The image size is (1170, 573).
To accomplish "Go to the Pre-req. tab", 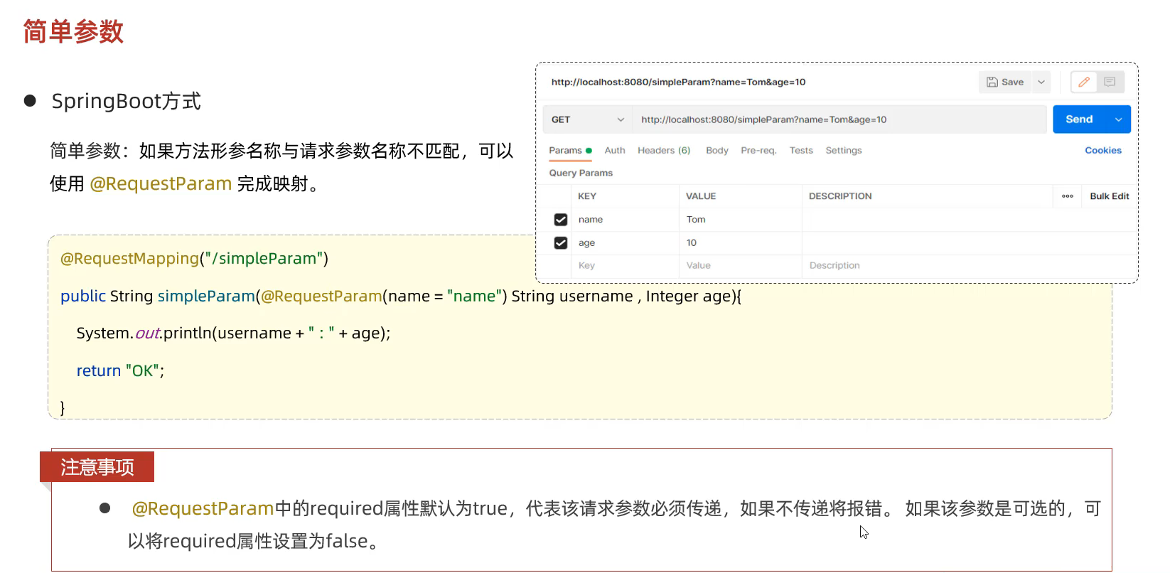I will (758, 151).
